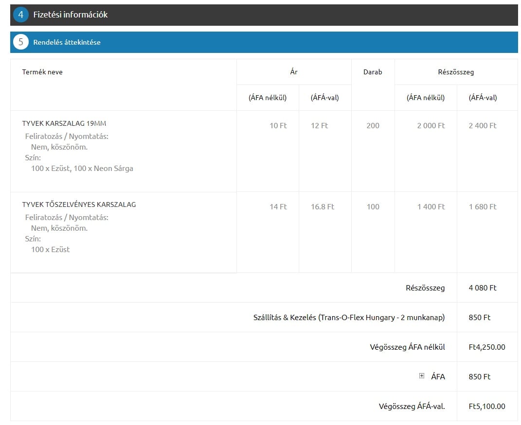Click the 1 680 Ft subtotal value
The height and width of the screenshot is (425, 521).
[483, 206]
